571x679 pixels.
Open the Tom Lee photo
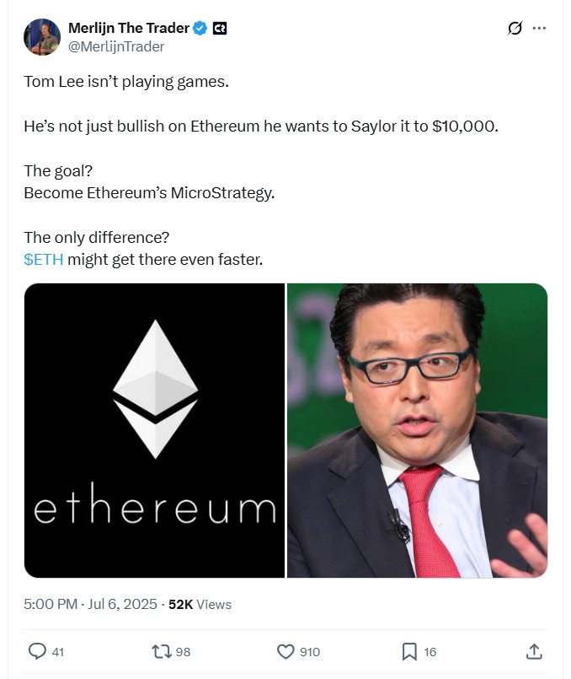tap(416, 430)
